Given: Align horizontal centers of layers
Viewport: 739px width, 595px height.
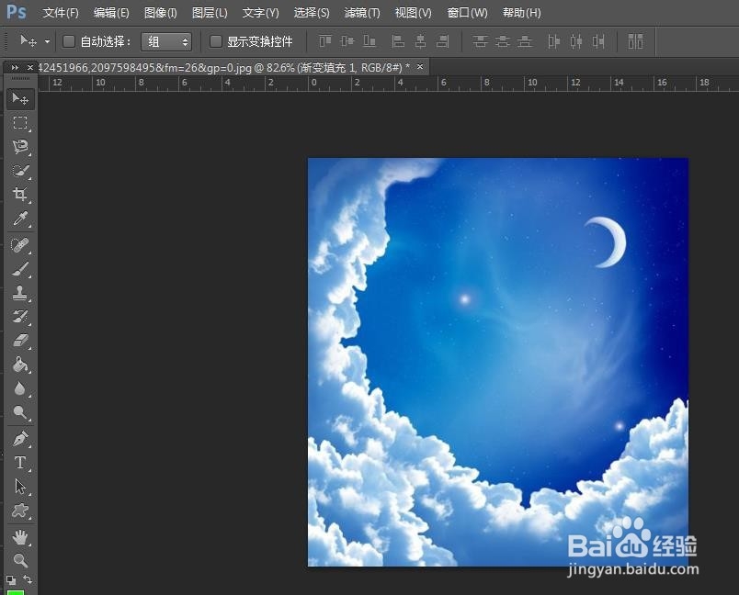Looking at the screenshot, I should [420, 41].
